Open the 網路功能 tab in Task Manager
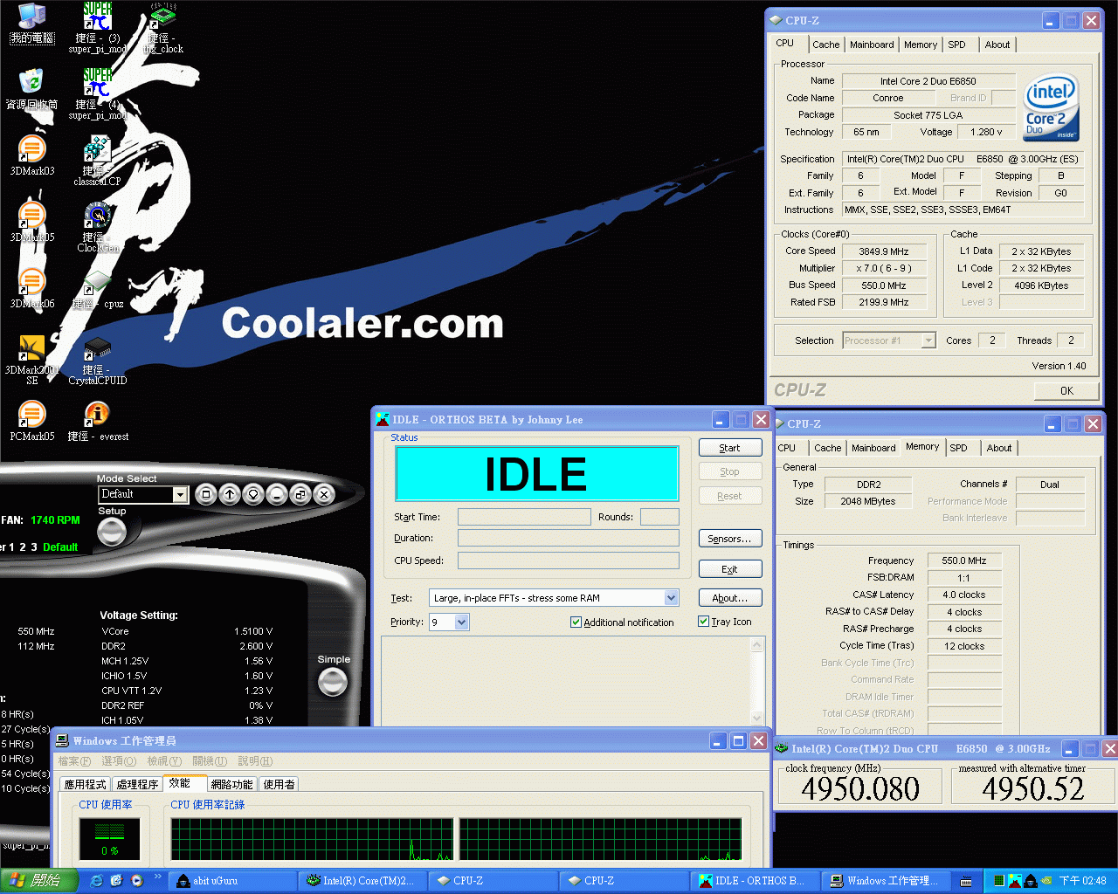 tap(231, 784)
